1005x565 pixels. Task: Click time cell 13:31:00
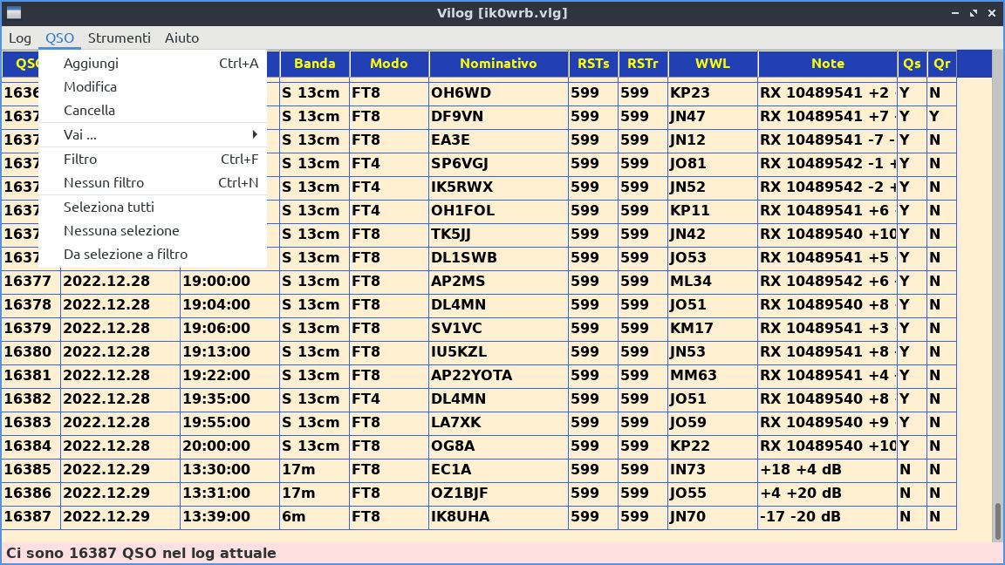229,494
